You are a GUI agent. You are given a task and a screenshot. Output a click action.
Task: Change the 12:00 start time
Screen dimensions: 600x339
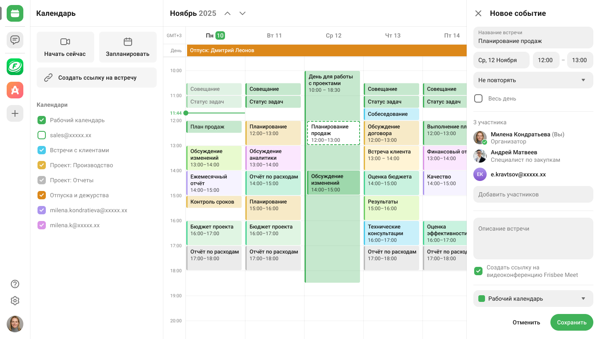coord(546,60)
